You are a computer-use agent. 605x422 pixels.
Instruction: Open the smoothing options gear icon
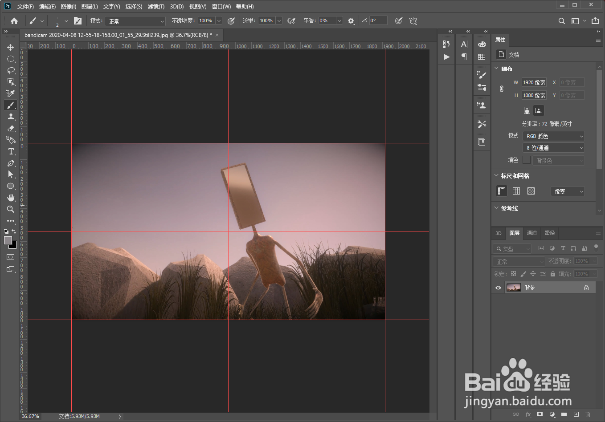coord(351,21)
